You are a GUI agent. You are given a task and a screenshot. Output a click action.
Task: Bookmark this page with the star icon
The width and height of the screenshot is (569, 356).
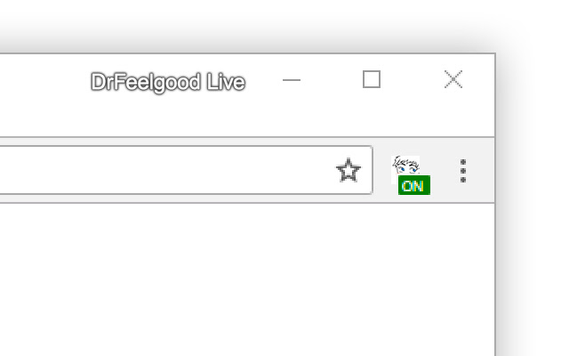tap(349, 170)
